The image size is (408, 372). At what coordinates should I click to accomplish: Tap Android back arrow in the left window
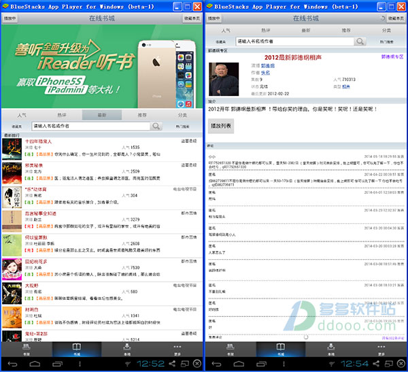point(12,364)
